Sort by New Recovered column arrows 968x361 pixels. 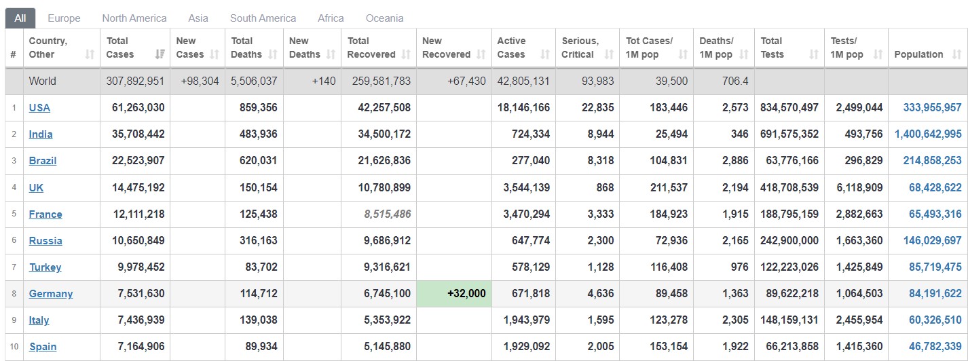coord(481,54)
